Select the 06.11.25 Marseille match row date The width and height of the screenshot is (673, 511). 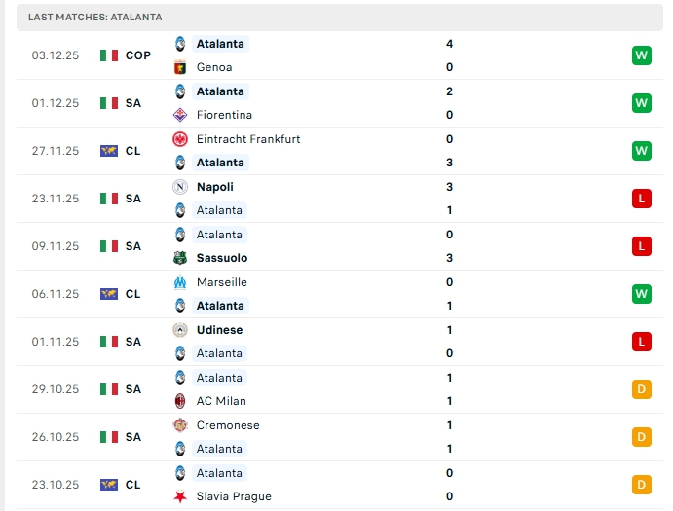56,294
